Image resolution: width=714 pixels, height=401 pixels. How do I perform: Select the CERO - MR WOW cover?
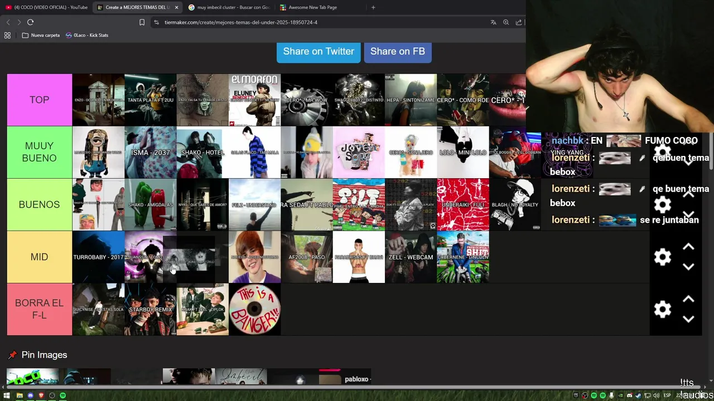tap(307, 100)
